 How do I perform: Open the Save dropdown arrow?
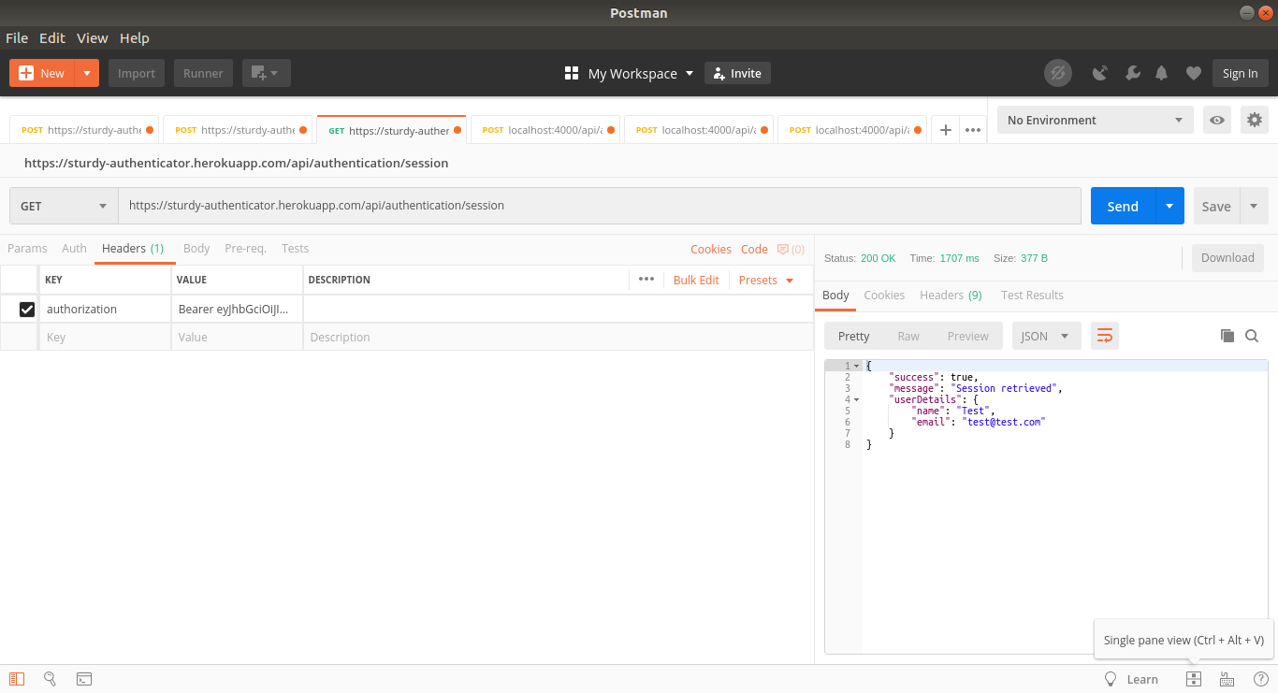[x=1254, y=206]
